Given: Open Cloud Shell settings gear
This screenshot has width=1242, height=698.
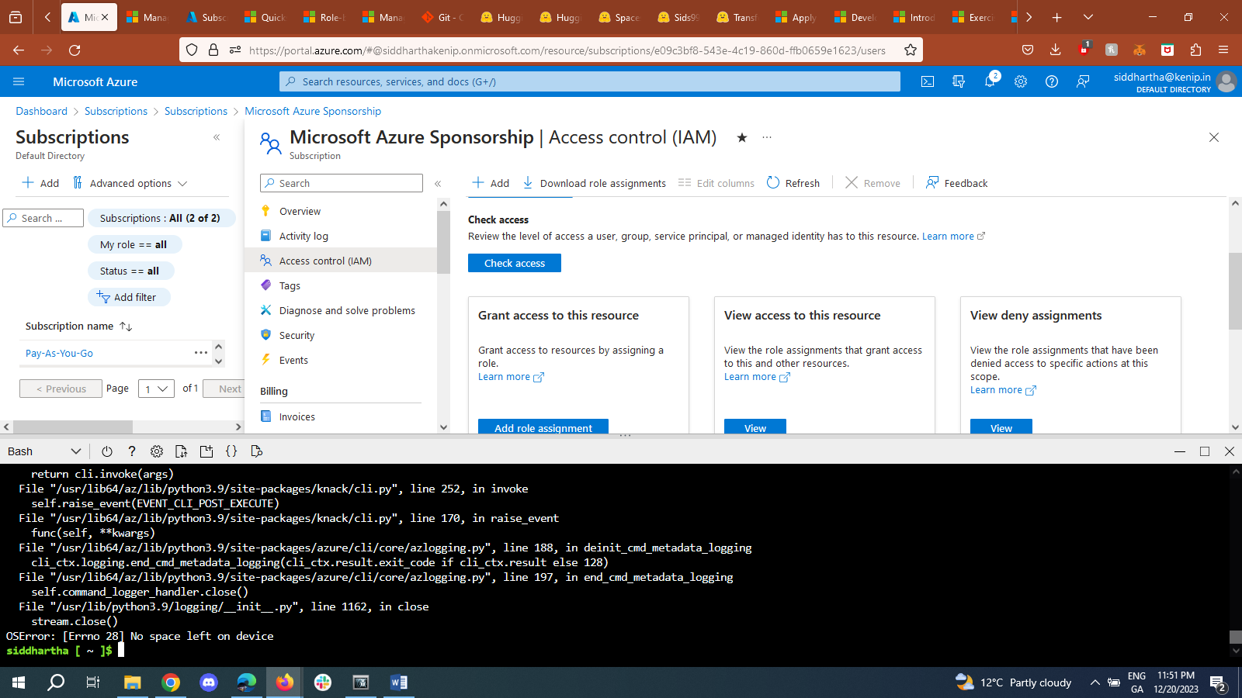Looking at the screenshot, I should point(157,451).
